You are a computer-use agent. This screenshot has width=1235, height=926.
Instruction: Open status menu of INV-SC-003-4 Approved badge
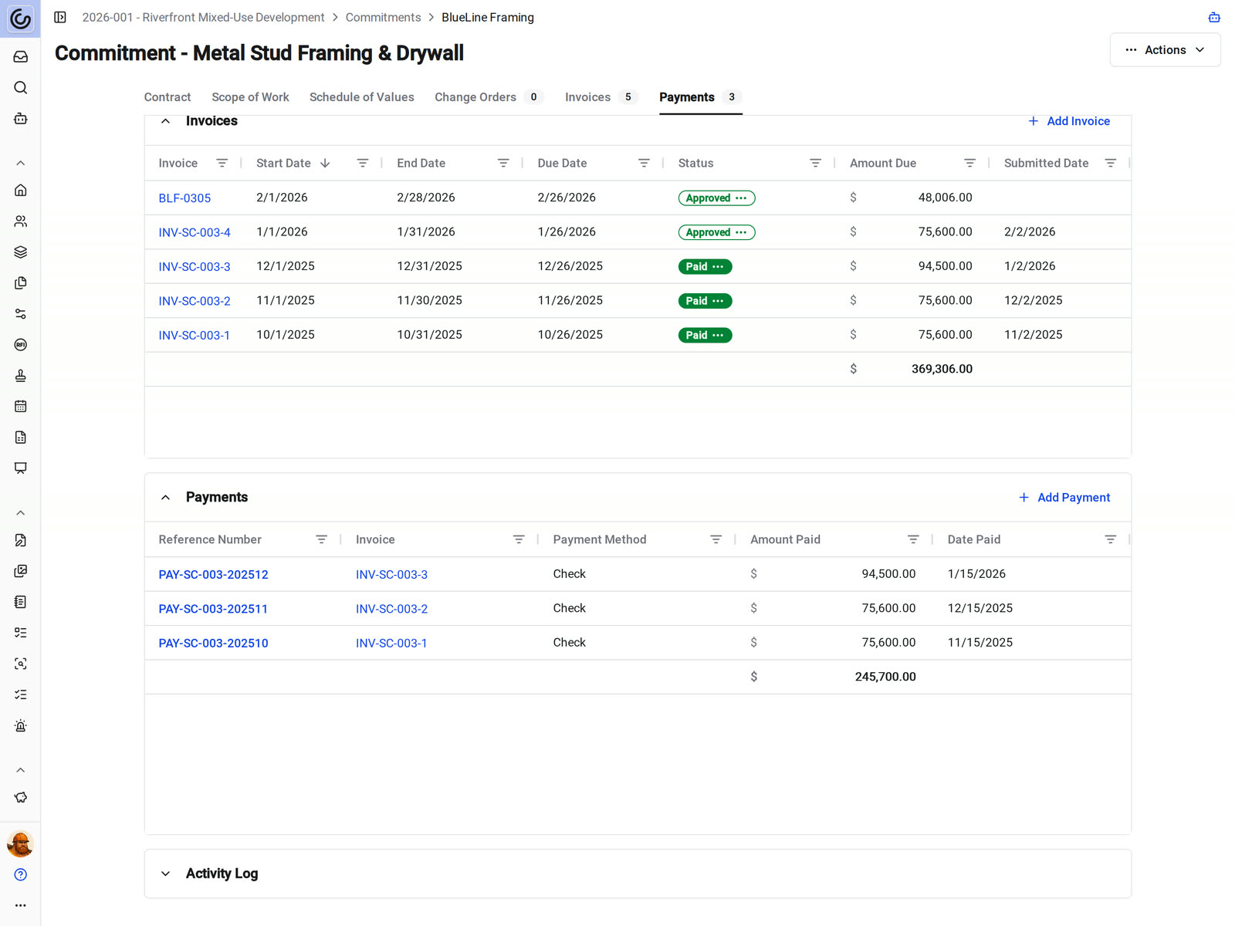pyautogui.click(x=741, y=232)
